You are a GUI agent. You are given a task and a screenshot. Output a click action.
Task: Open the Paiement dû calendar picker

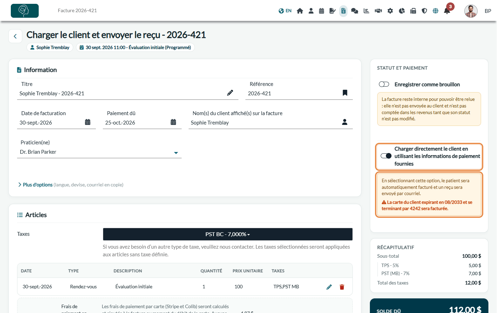coord(173,122)
